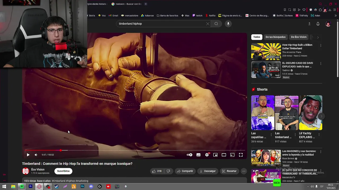
Task: Open the twitch bookmark
Action: coord(197,16)
